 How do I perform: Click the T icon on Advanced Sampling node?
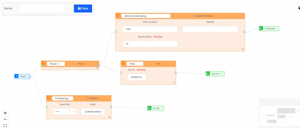[118, 15]
